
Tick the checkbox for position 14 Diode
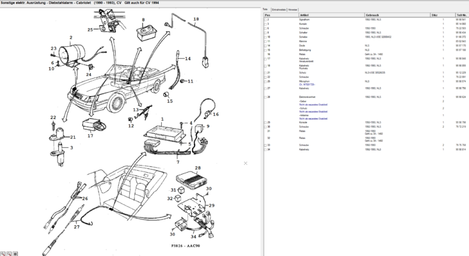click(266, 45)
